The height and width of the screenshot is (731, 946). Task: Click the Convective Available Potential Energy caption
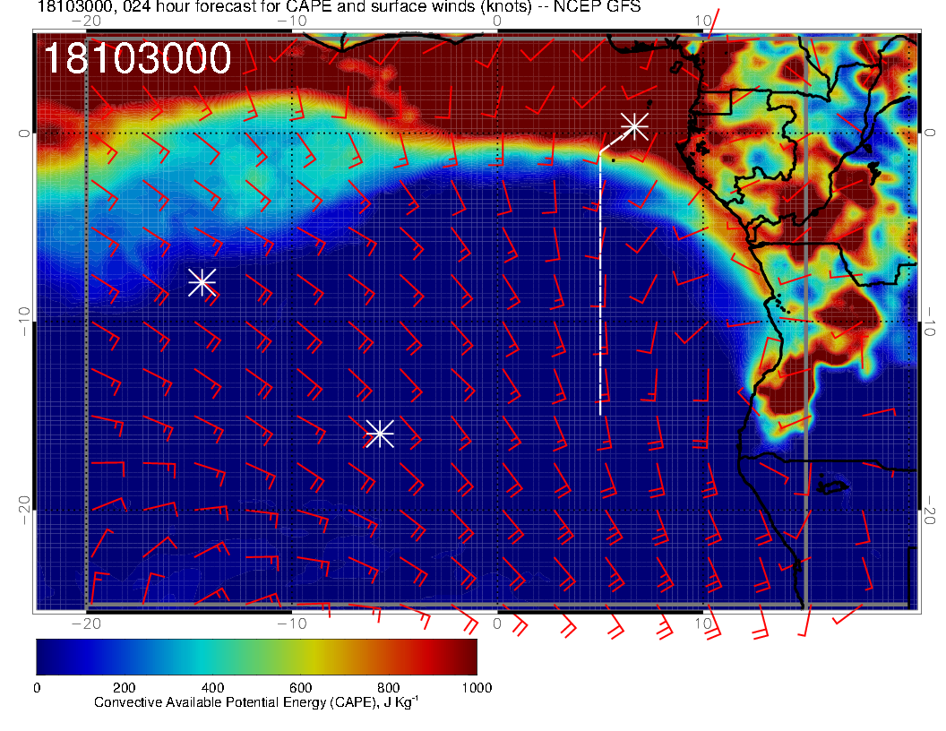point(256,702)
